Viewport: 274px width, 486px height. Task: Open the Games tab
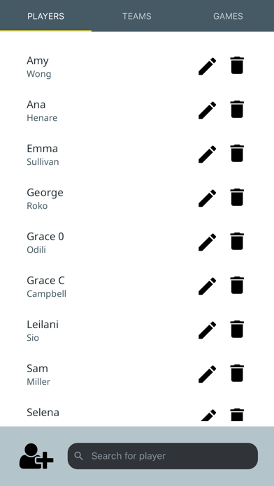[x=228, y=16]
